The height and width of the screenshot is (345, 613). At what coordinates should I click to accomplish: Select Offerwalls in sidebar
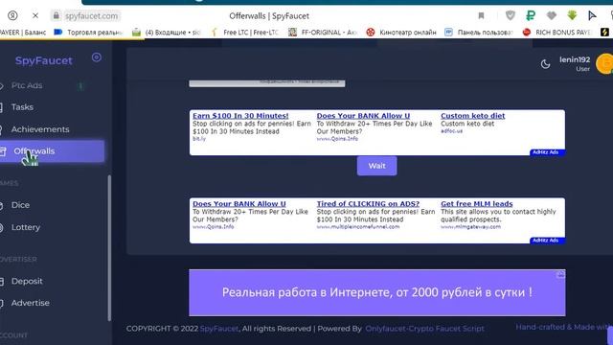pos(52,151)
